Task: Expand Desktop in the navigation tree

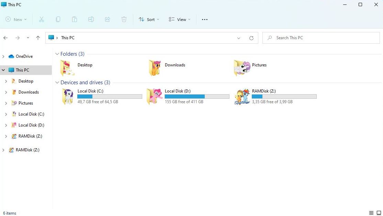Action: (6, 81)
